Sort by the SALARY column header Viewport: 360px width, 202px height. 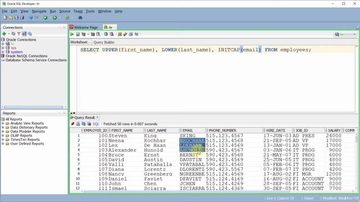click(x=334, y=130)
